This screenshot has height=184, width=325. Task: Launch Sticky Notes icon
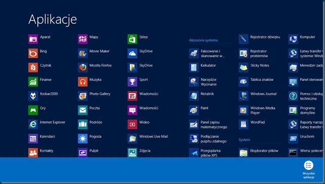click(243, 68)
